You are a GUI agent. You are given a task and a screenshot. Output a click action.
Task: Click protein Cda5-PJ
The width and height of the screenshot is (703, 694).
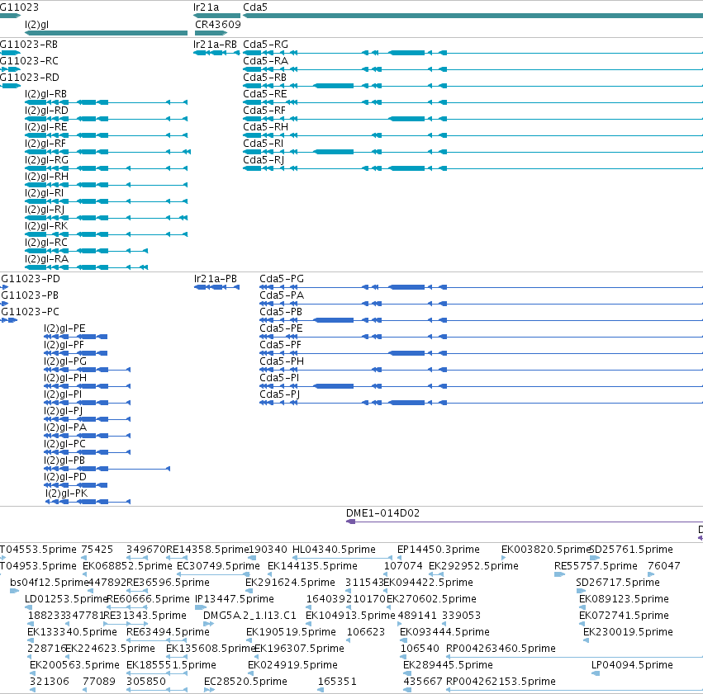coord(481,403)
